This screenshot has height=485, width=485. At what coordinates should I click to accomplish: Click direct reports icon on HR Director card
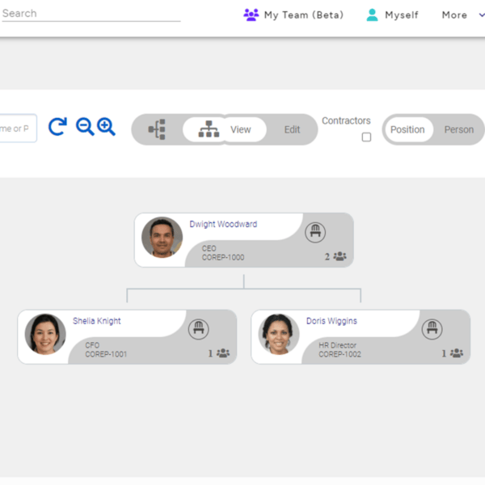(x=457, y=353)
